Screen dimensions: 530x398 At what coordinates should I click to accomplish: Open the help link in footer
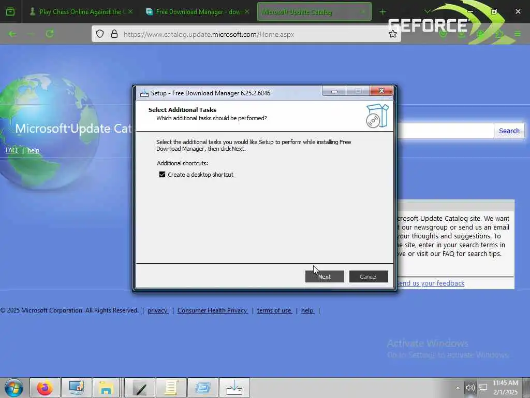(x=307, y=310)
